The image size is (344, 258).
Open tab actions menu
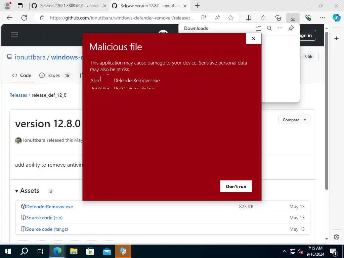click(20, 6)
